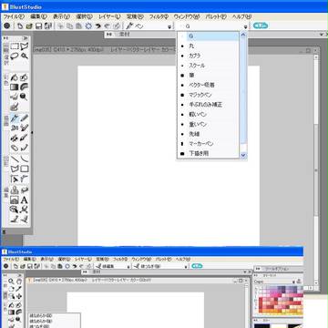The width and height of the screenshot is (328, 328).
Task: Choose 下描き用 from pen list
Action: (x=208, y=153)
